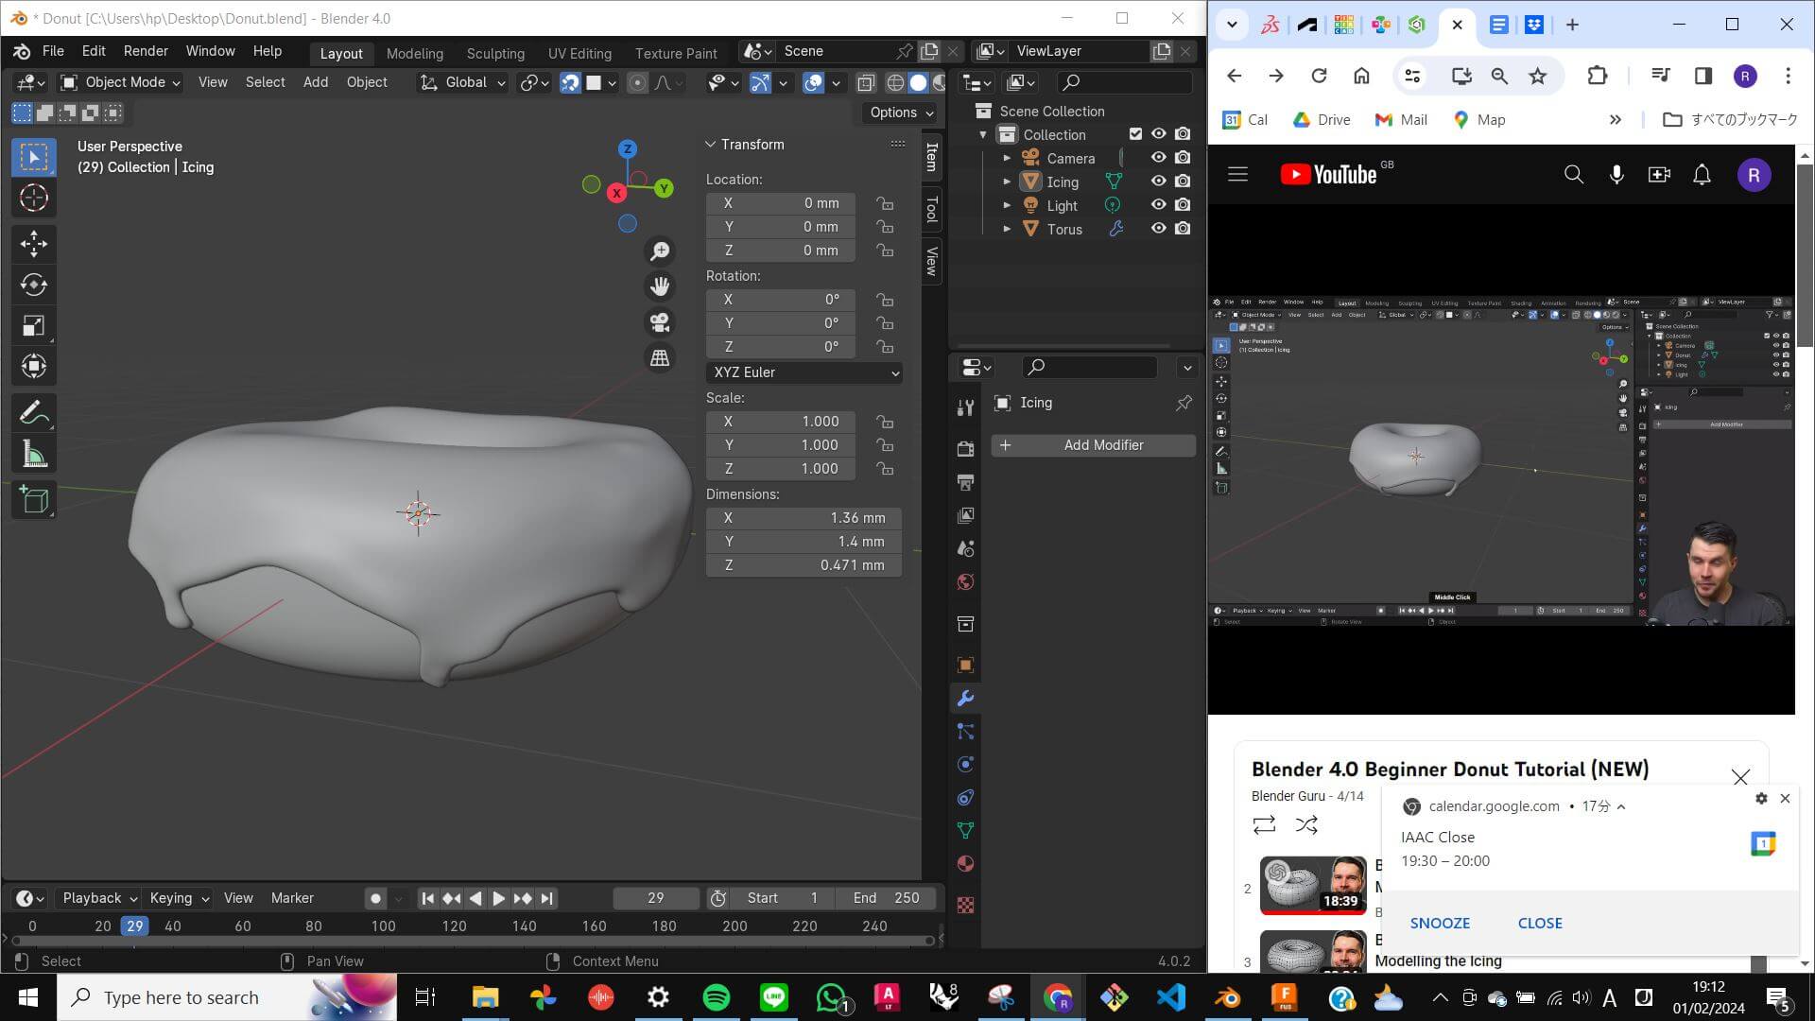Hide Icing in viewport via eye icon
Screen dimensions: 1815x1021
point(1158,182)
